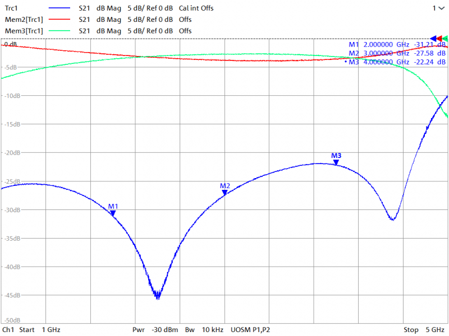Click the M1 marker triangle on the trace
This screenshot has width=449, height=336.
click(113, 213)
